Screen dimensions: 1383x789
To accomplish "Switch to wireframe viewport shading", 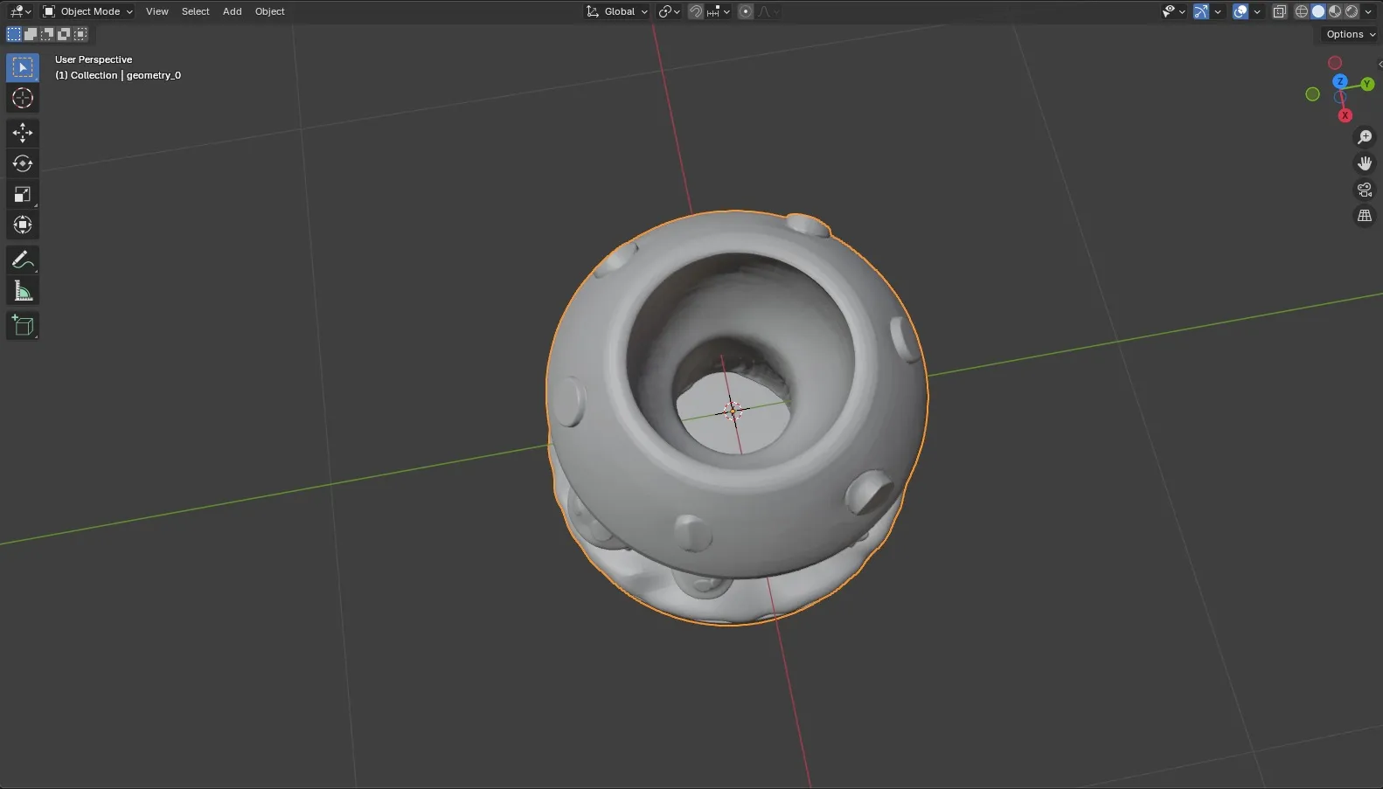I will click(x=1302, y=11).
